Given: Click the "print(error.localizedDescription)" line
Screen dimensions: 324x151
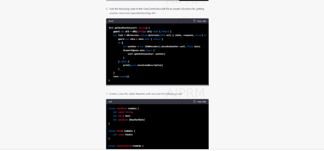Looking at the screenshot, I should (143, 65).
